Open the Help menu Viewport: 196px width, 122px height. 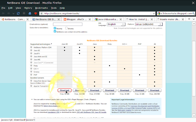[x=62, y=8]
